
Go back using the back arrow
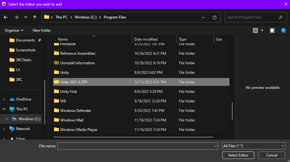click(6, 17)
